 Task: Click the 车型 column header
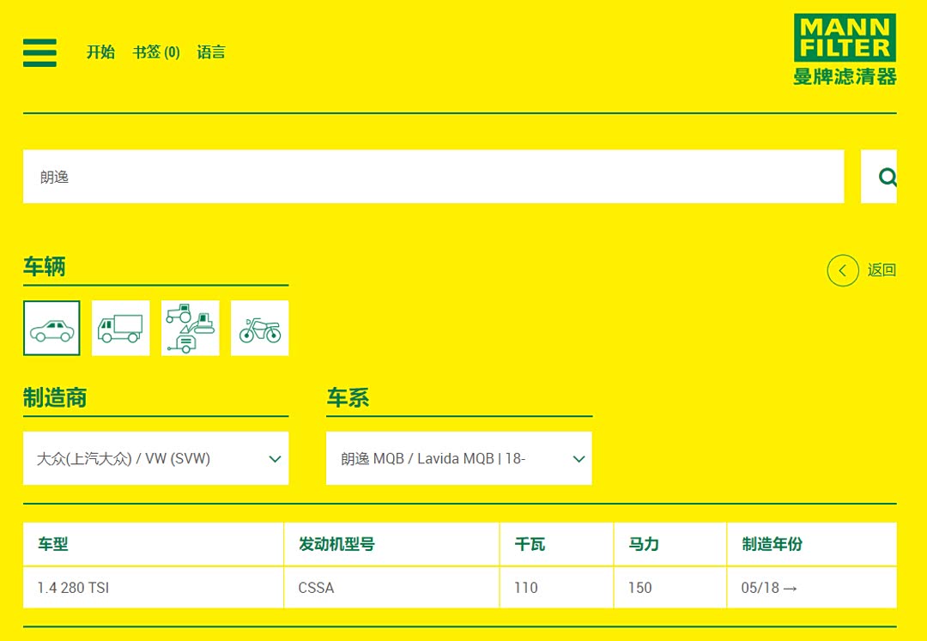coord(53,544)
